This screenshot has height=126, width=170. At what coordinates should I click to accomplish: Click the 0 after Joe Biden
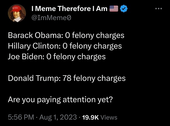pos(49,57)
